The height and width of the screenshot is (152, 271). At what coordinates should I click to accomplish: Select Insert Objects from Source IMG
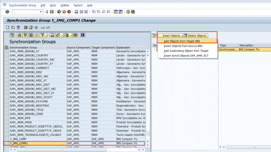click(x=183, y=46)
